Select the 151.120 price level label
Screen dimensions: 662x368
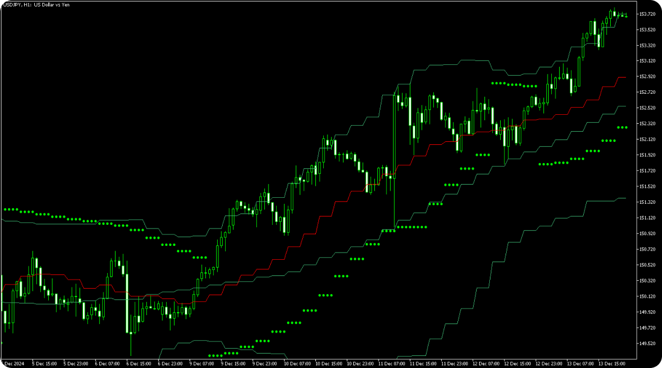tap(647, 218)
